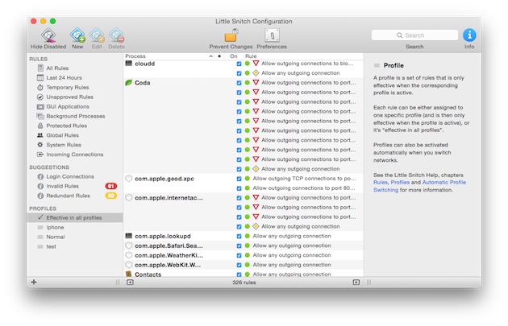Click yellow diamond icon in cloudd rule
The height and width of the screenshot is (326, 508).
[x=256, y=73]
